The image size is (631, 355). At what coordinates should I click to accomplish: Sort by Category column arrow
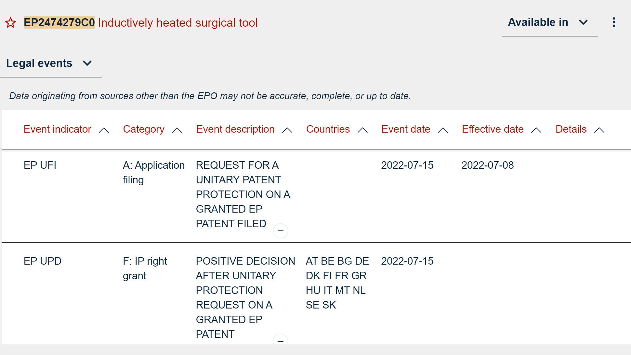click(x=177, y=130)
